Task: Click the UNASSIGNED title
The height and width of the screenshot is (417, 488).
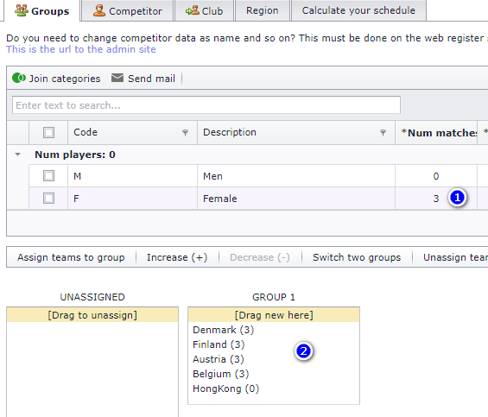Action: (92, 297)
